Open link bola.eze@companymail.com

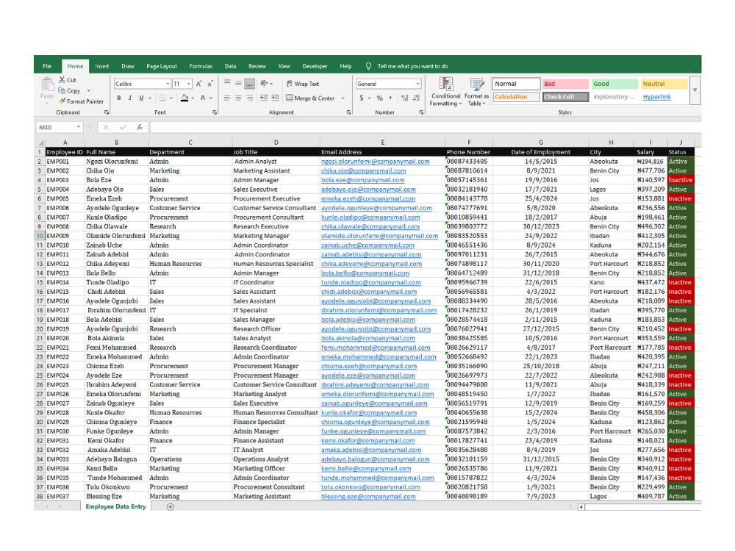coord(363,180)
